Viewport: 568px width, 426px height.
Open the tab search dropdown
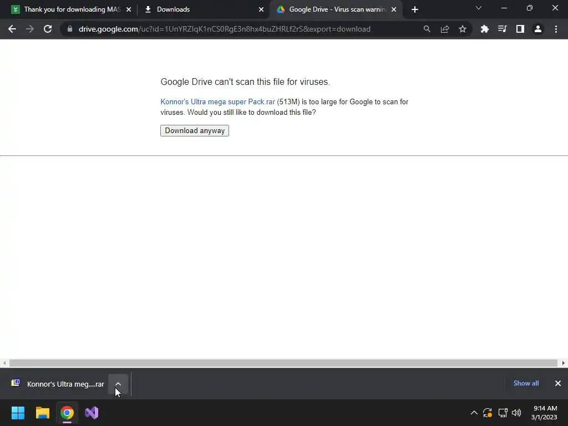478,8
